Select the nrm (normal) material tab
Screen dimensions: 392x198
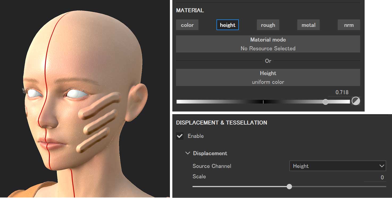(x=349, y=25)
